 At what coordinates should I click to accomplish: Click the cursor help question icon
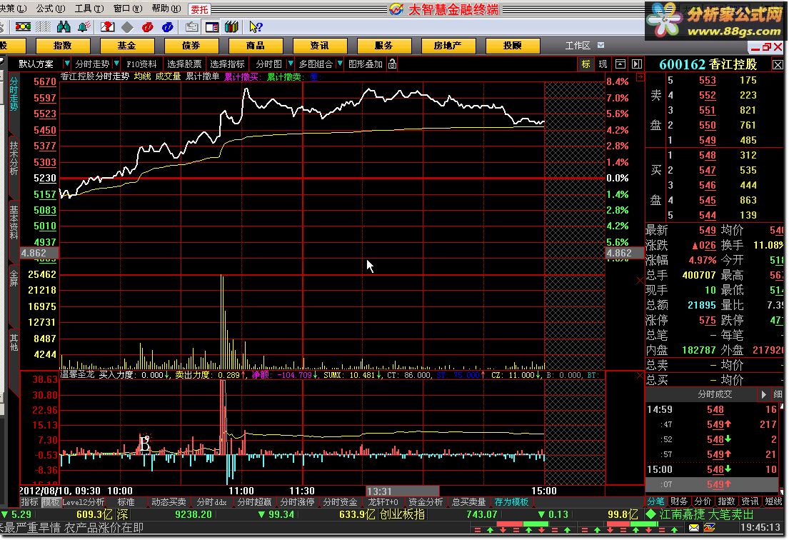[x=255, y=26]
